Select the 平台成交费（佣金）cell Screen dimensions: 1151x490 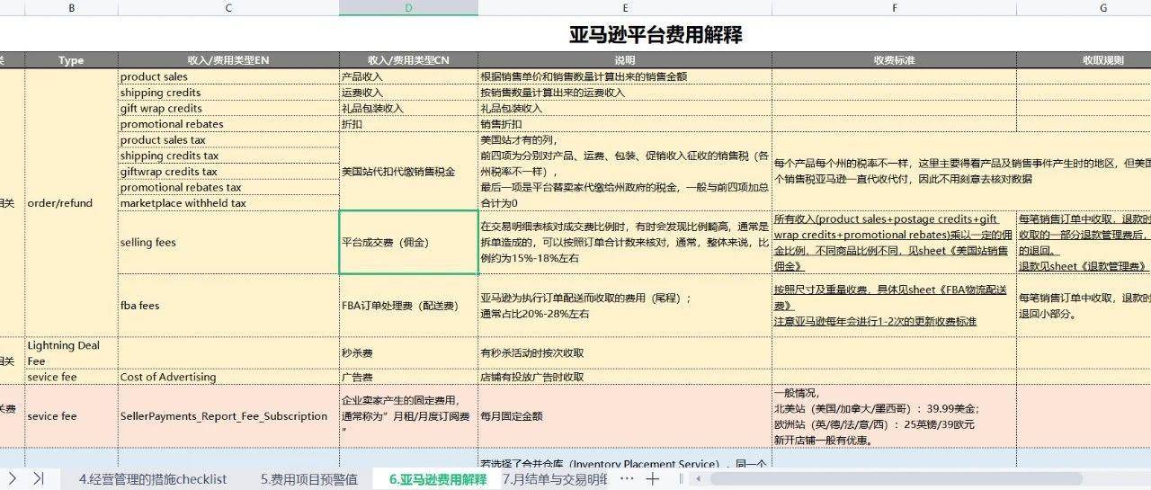point(408,243)
